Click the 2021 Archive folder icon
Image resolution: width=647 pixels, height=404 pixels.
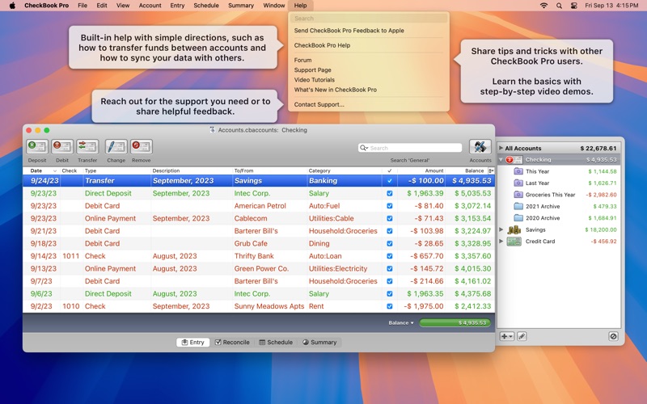pyautogui.click(x=518, y=206)
